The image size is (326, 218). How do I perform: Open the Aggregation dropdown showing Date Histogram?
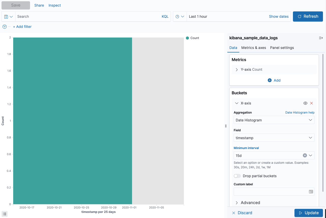coord(274,120)
